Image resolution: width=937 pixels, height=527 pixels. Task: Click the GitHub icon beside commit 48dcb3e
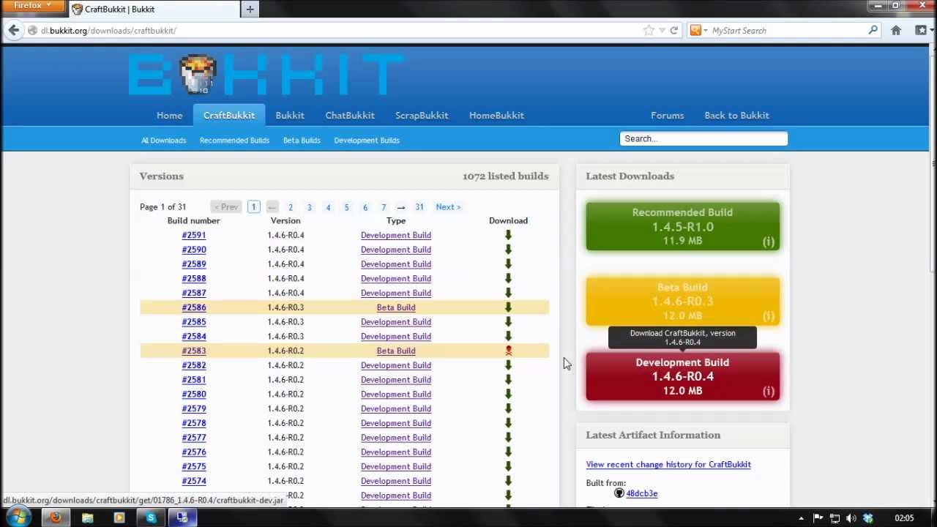(x=619, y=493)
